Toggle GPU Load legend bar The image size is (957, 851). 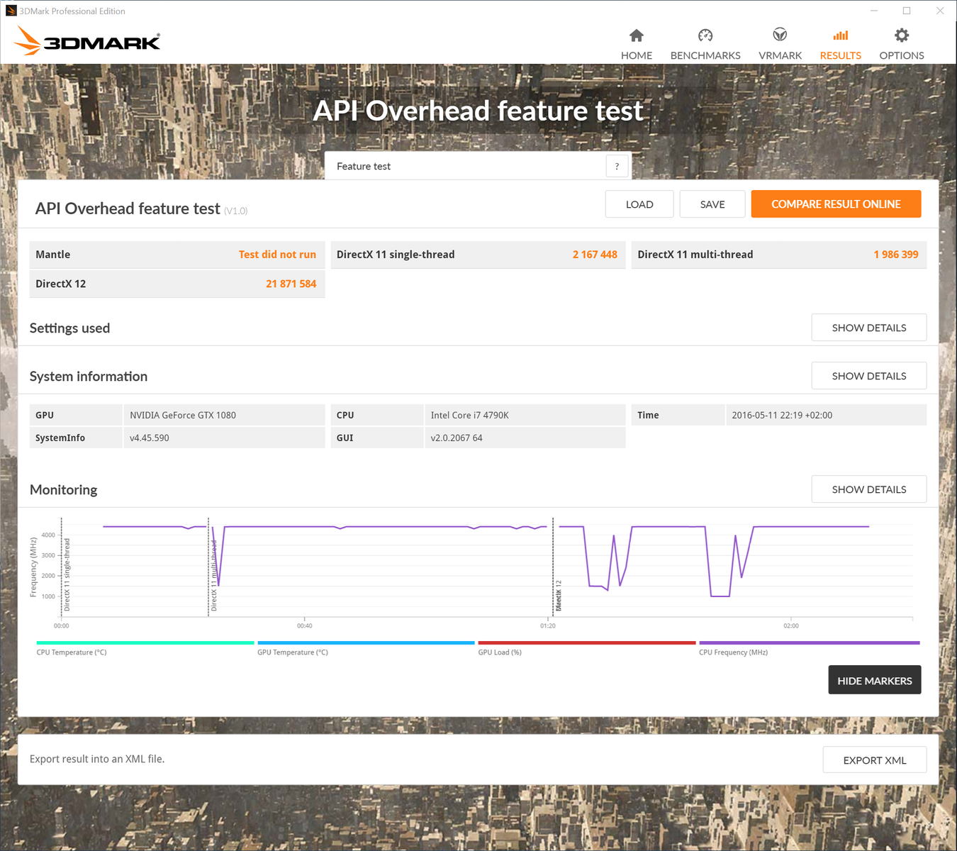(x=587, y=643)
